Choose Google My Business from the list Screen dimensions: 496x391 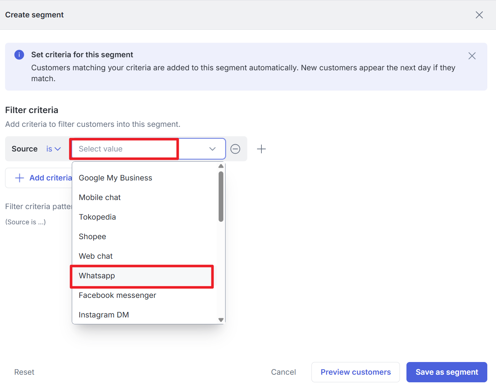click(x=145, y=178)
